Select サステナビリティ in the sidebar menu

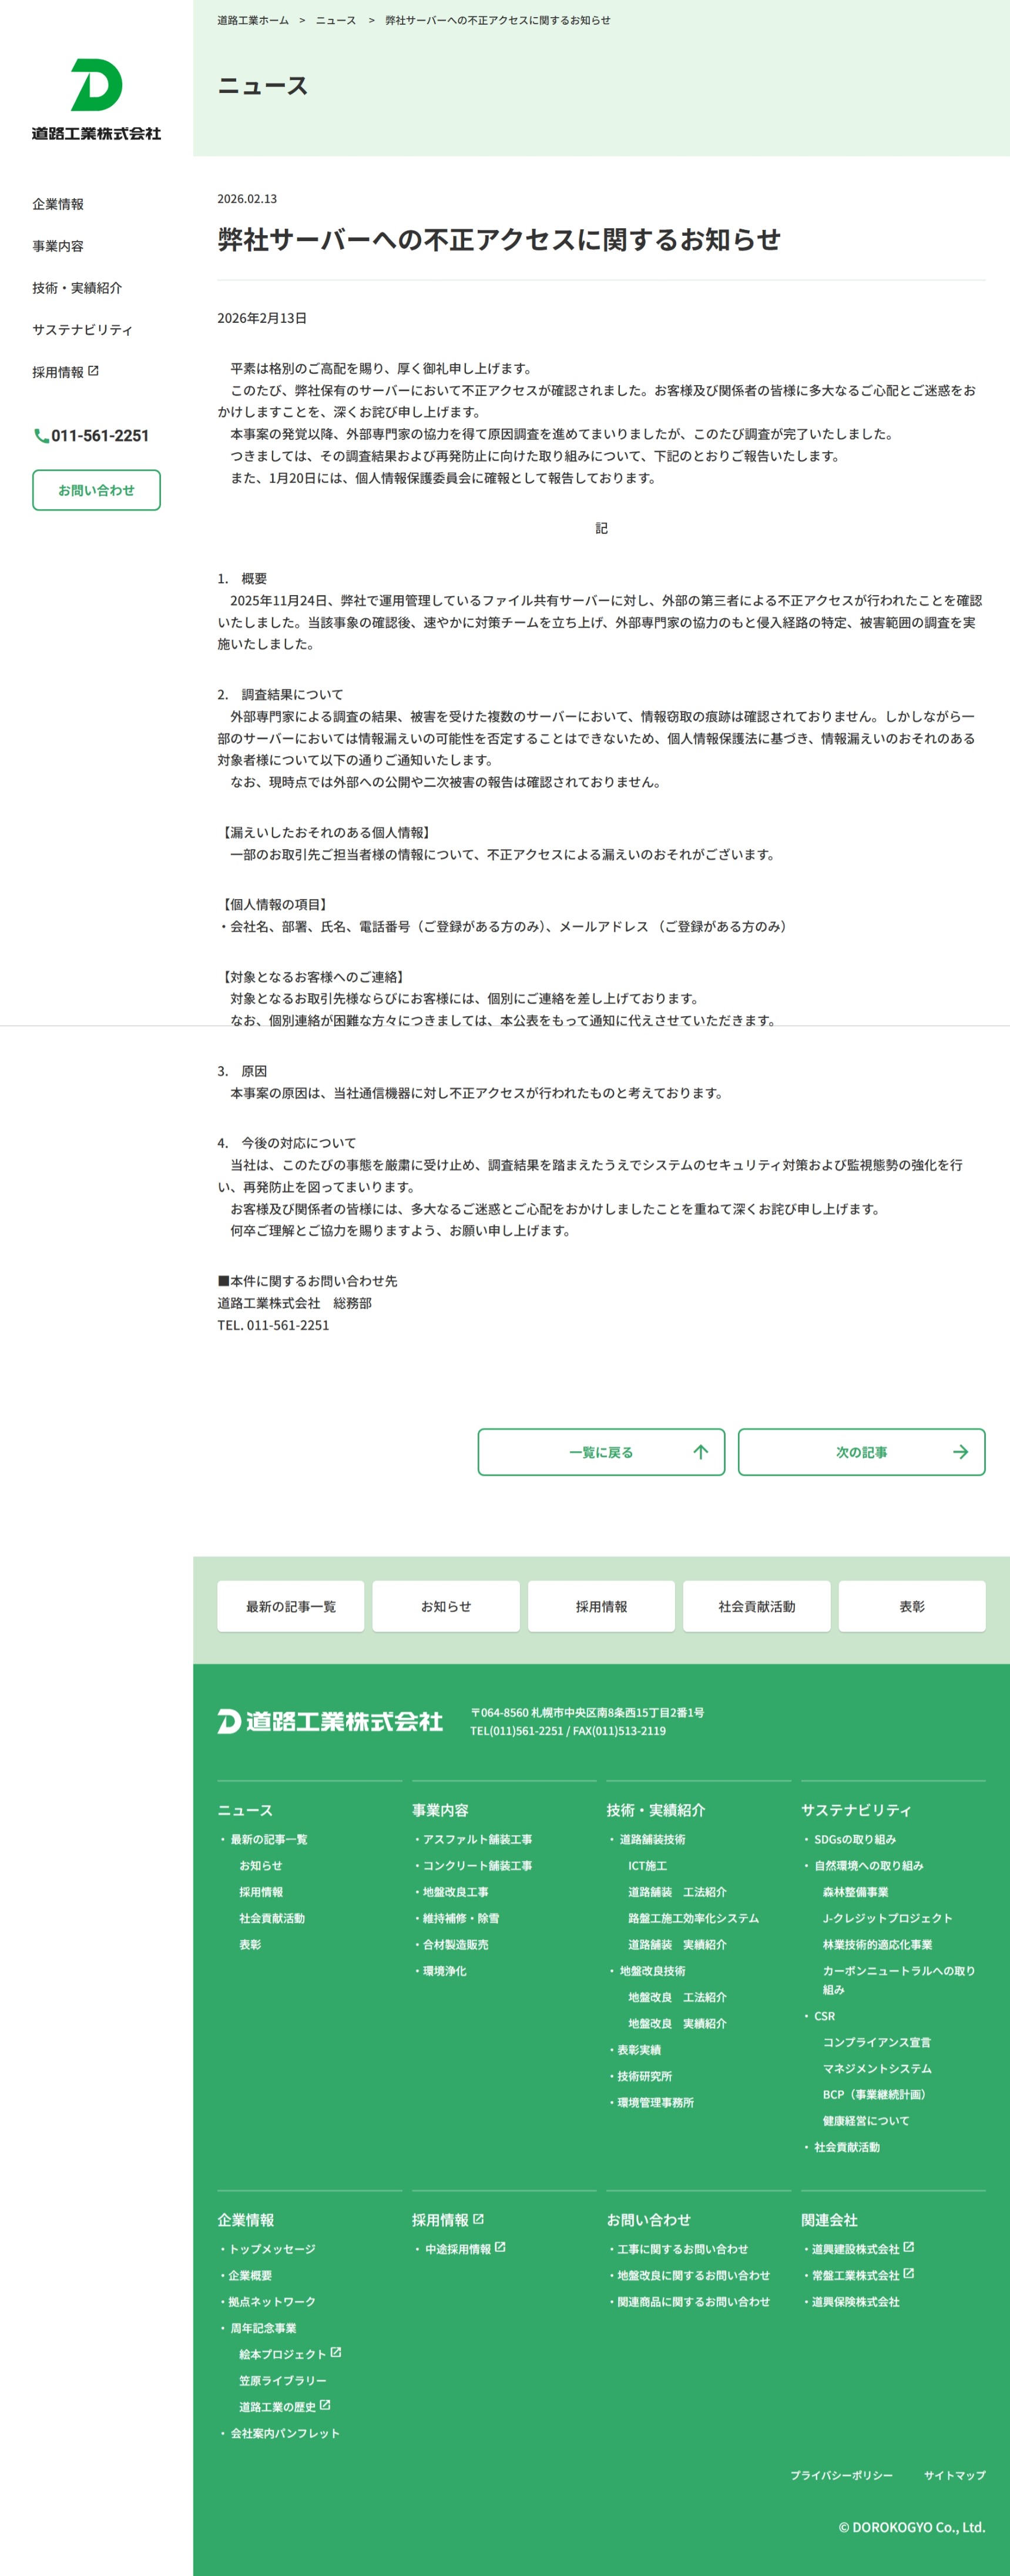coord(82,330)
